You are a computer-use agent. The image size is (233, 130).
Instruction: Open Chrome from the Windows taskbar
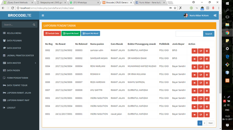(227, 33)
